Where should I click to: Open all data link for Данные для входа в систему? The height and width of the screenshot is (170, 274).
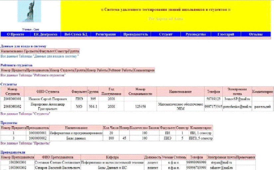(40, 56)
